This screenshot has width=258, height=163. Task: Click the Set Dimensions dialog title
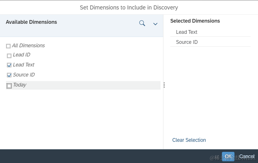pyautogui.click(x=129, y=7)
